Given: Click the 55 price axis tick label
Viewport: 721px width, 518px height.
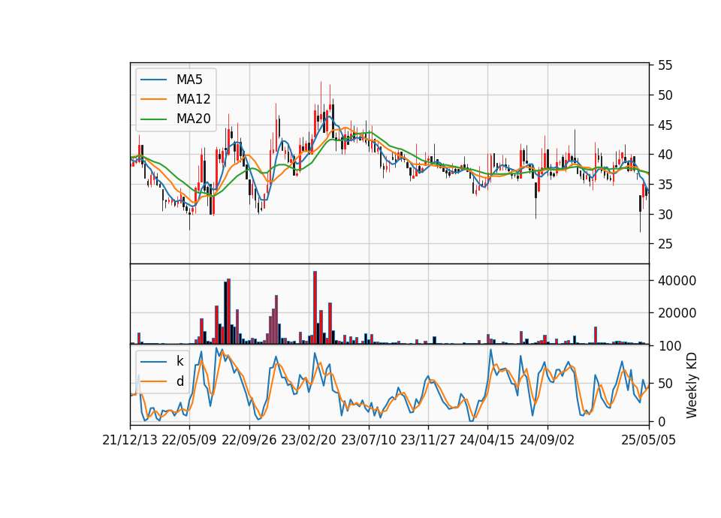Looking at the screenshot, I should click(665, 65).
